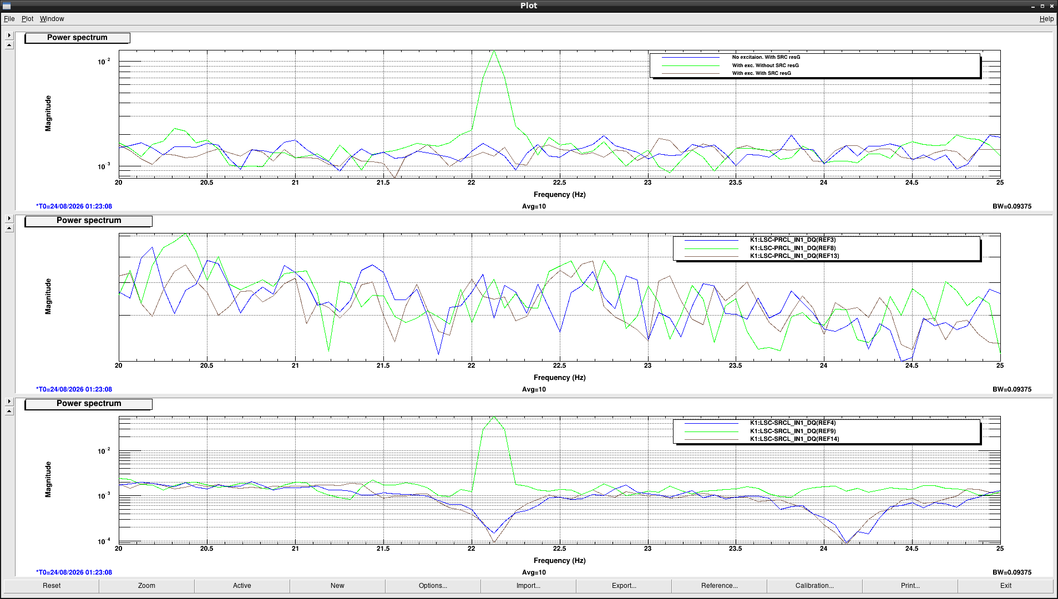Click the Import button

pyautogui.click(x=528, y=586)
